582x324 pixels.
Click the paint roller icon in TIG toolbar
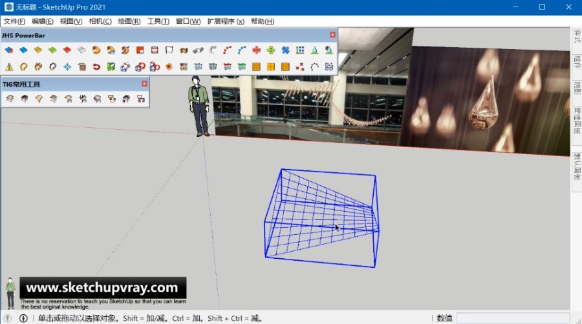pos(112,99)
